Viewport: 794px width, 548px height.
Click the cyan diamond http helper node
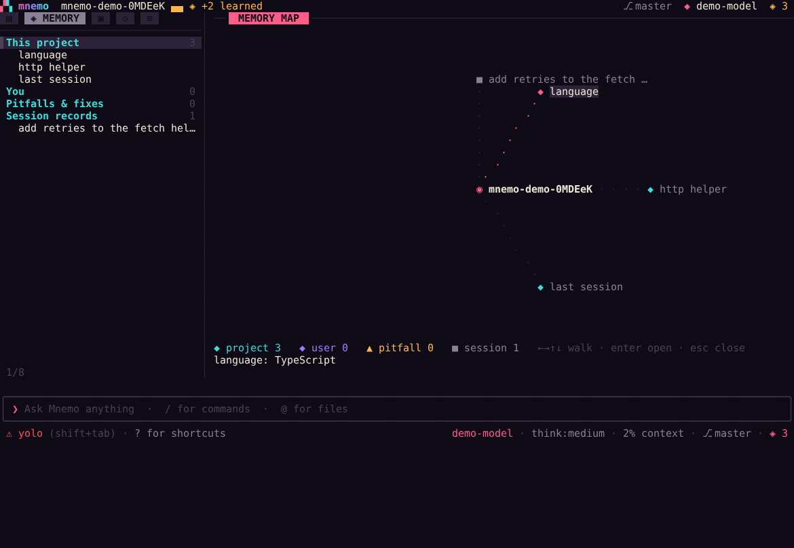[650, 190]
